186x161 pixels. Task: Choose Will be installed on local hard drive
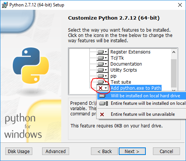(142, 96)
